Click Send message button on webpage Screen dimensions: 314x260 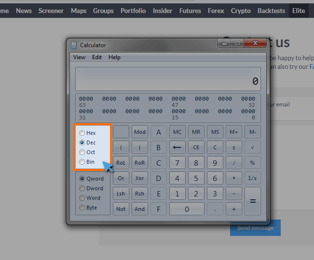255,228
